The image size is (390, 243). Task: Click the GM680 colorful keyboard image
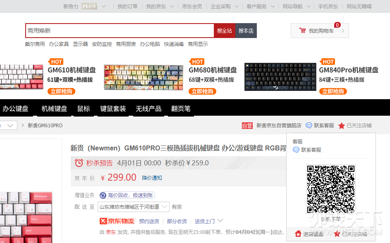[x=144, y=77]
